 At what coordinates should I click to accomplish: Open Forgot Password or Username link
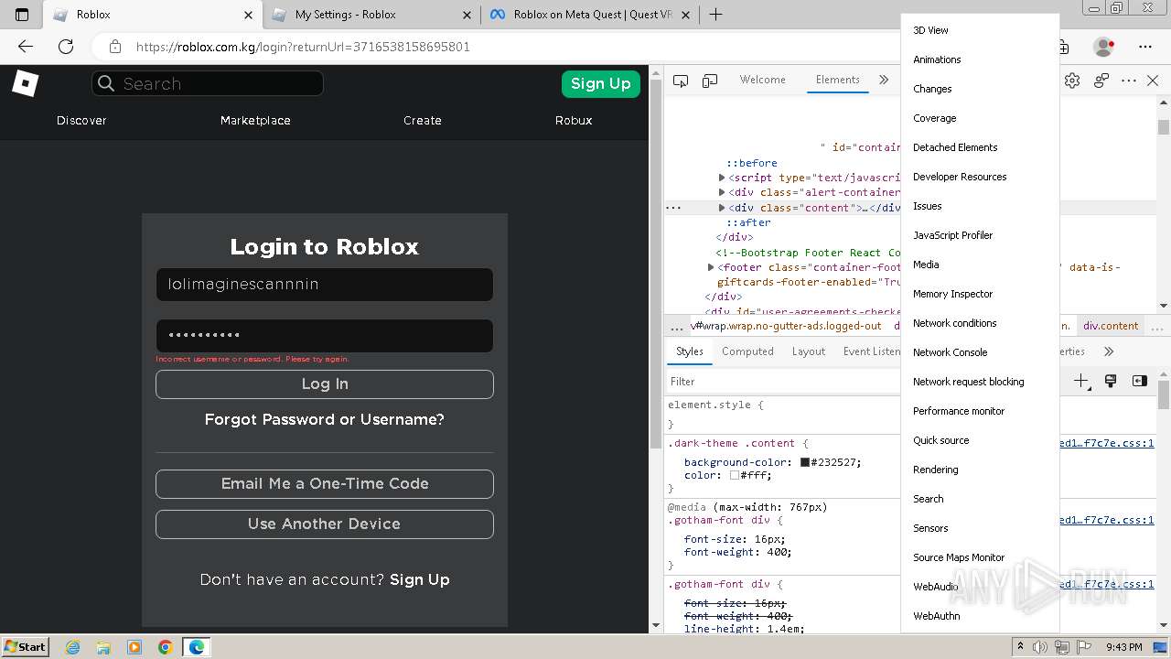click(x=325, y=420)
